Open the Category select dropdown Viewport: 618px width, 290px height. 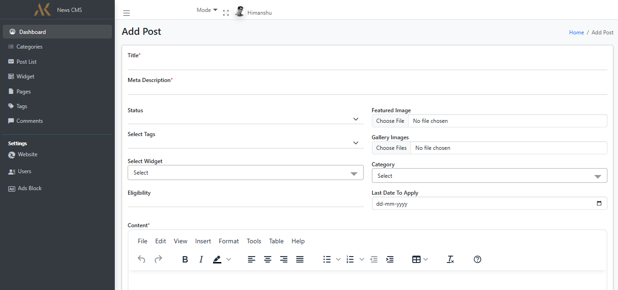(489, 176)
